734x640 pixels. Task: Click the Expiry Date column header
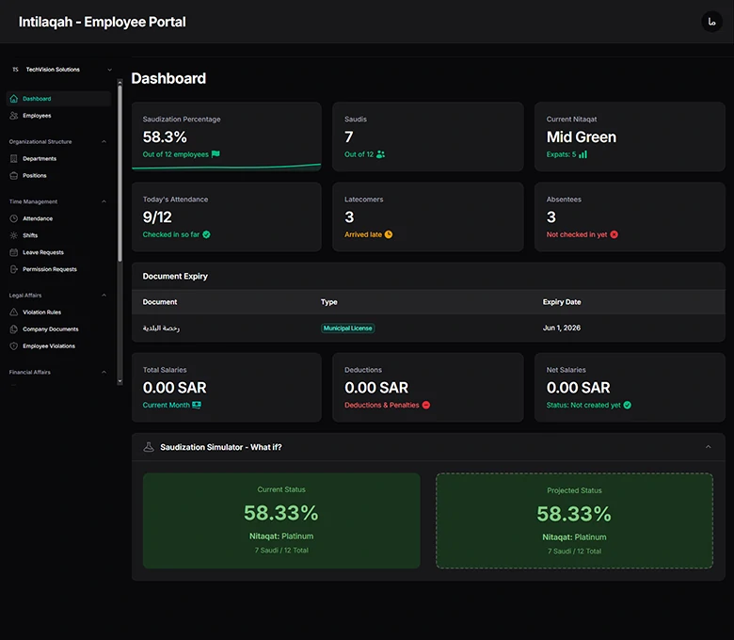coord(561,301)
